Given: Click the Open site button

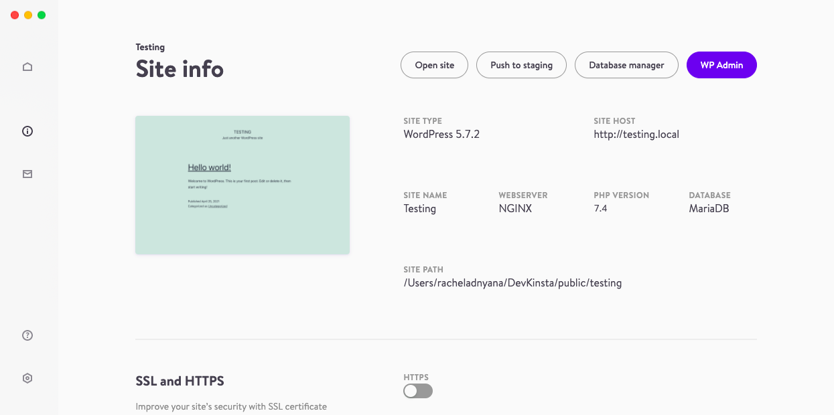Looking at the screenshot, I should point(434,66).
